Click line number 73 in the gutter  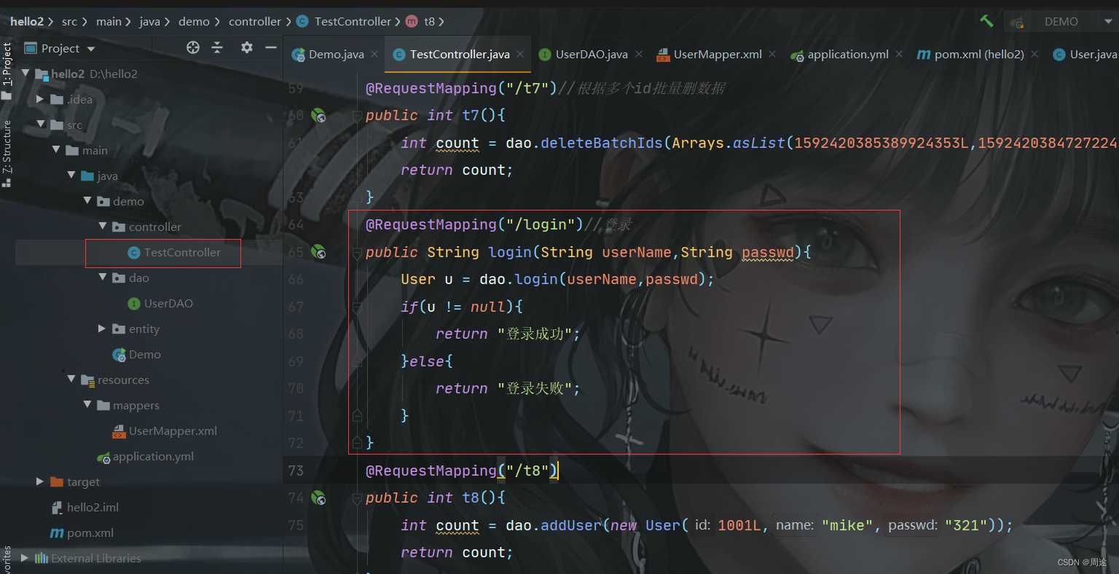coord(296,471)
